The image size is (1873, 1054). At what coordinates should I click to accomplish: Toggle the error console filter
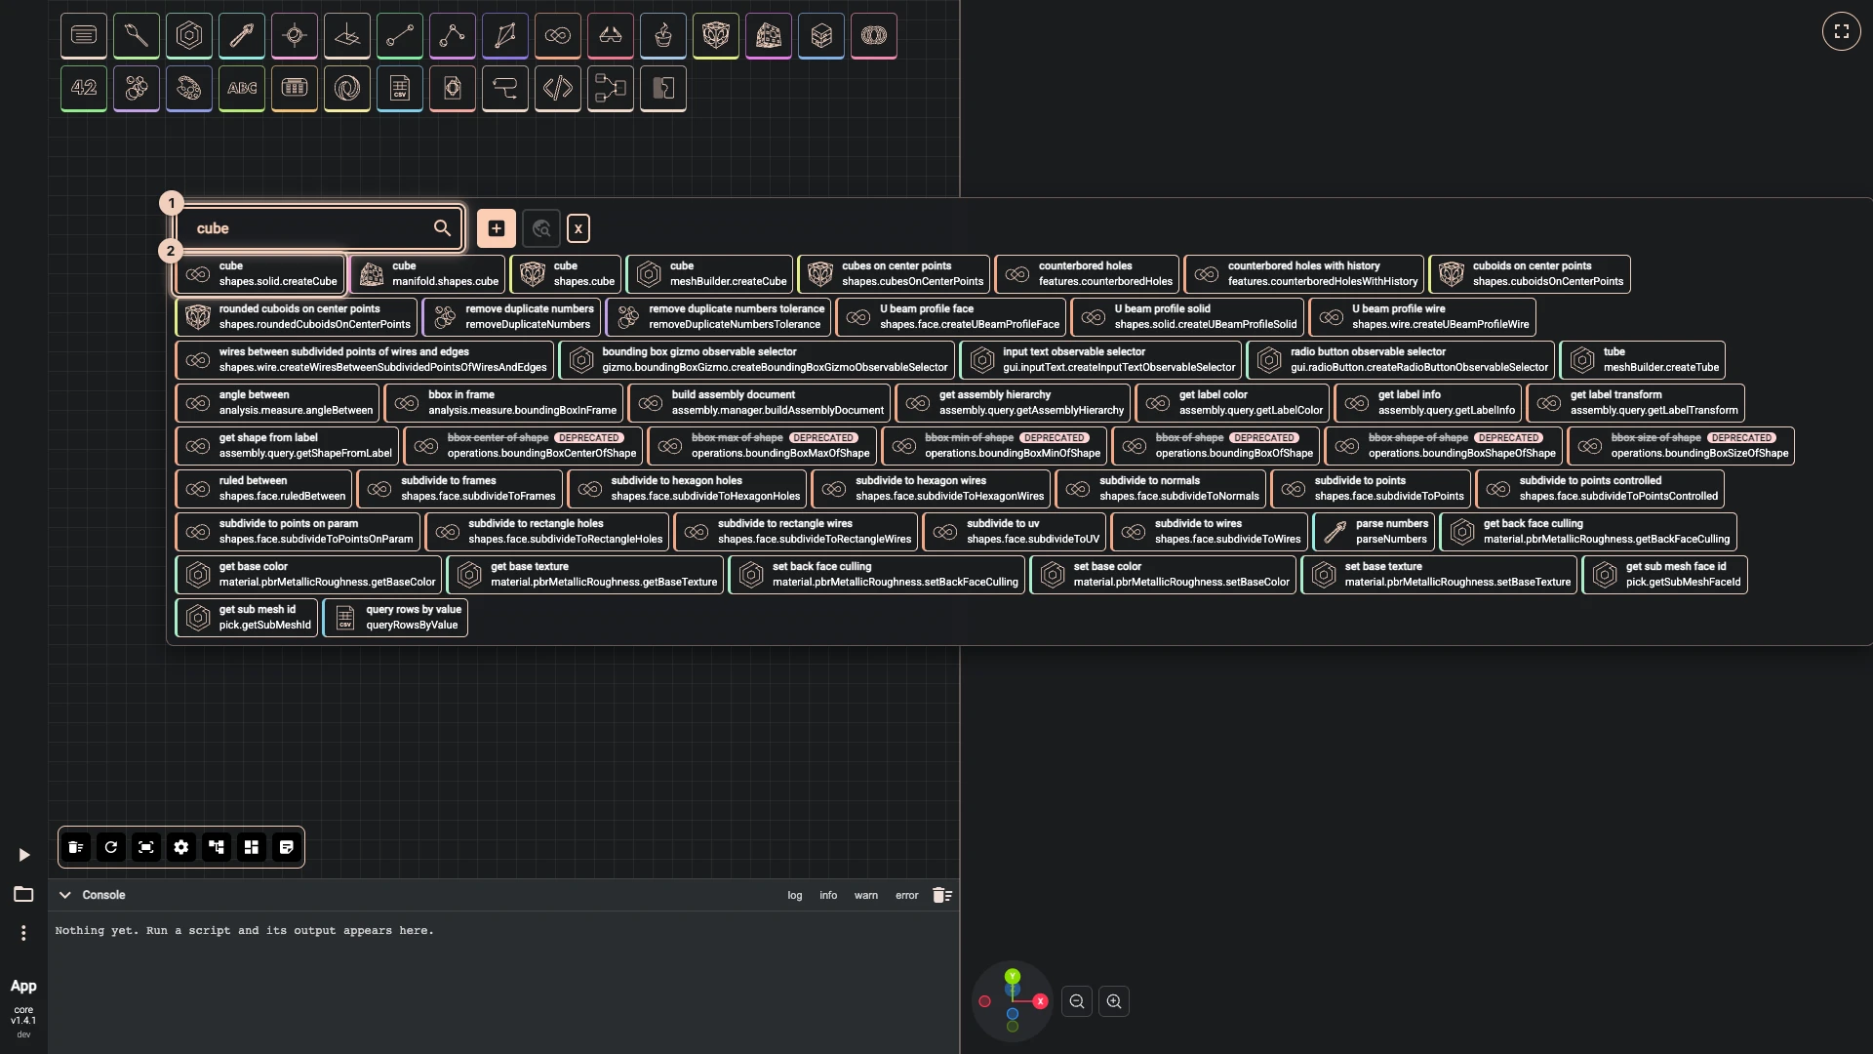(907, 895)
